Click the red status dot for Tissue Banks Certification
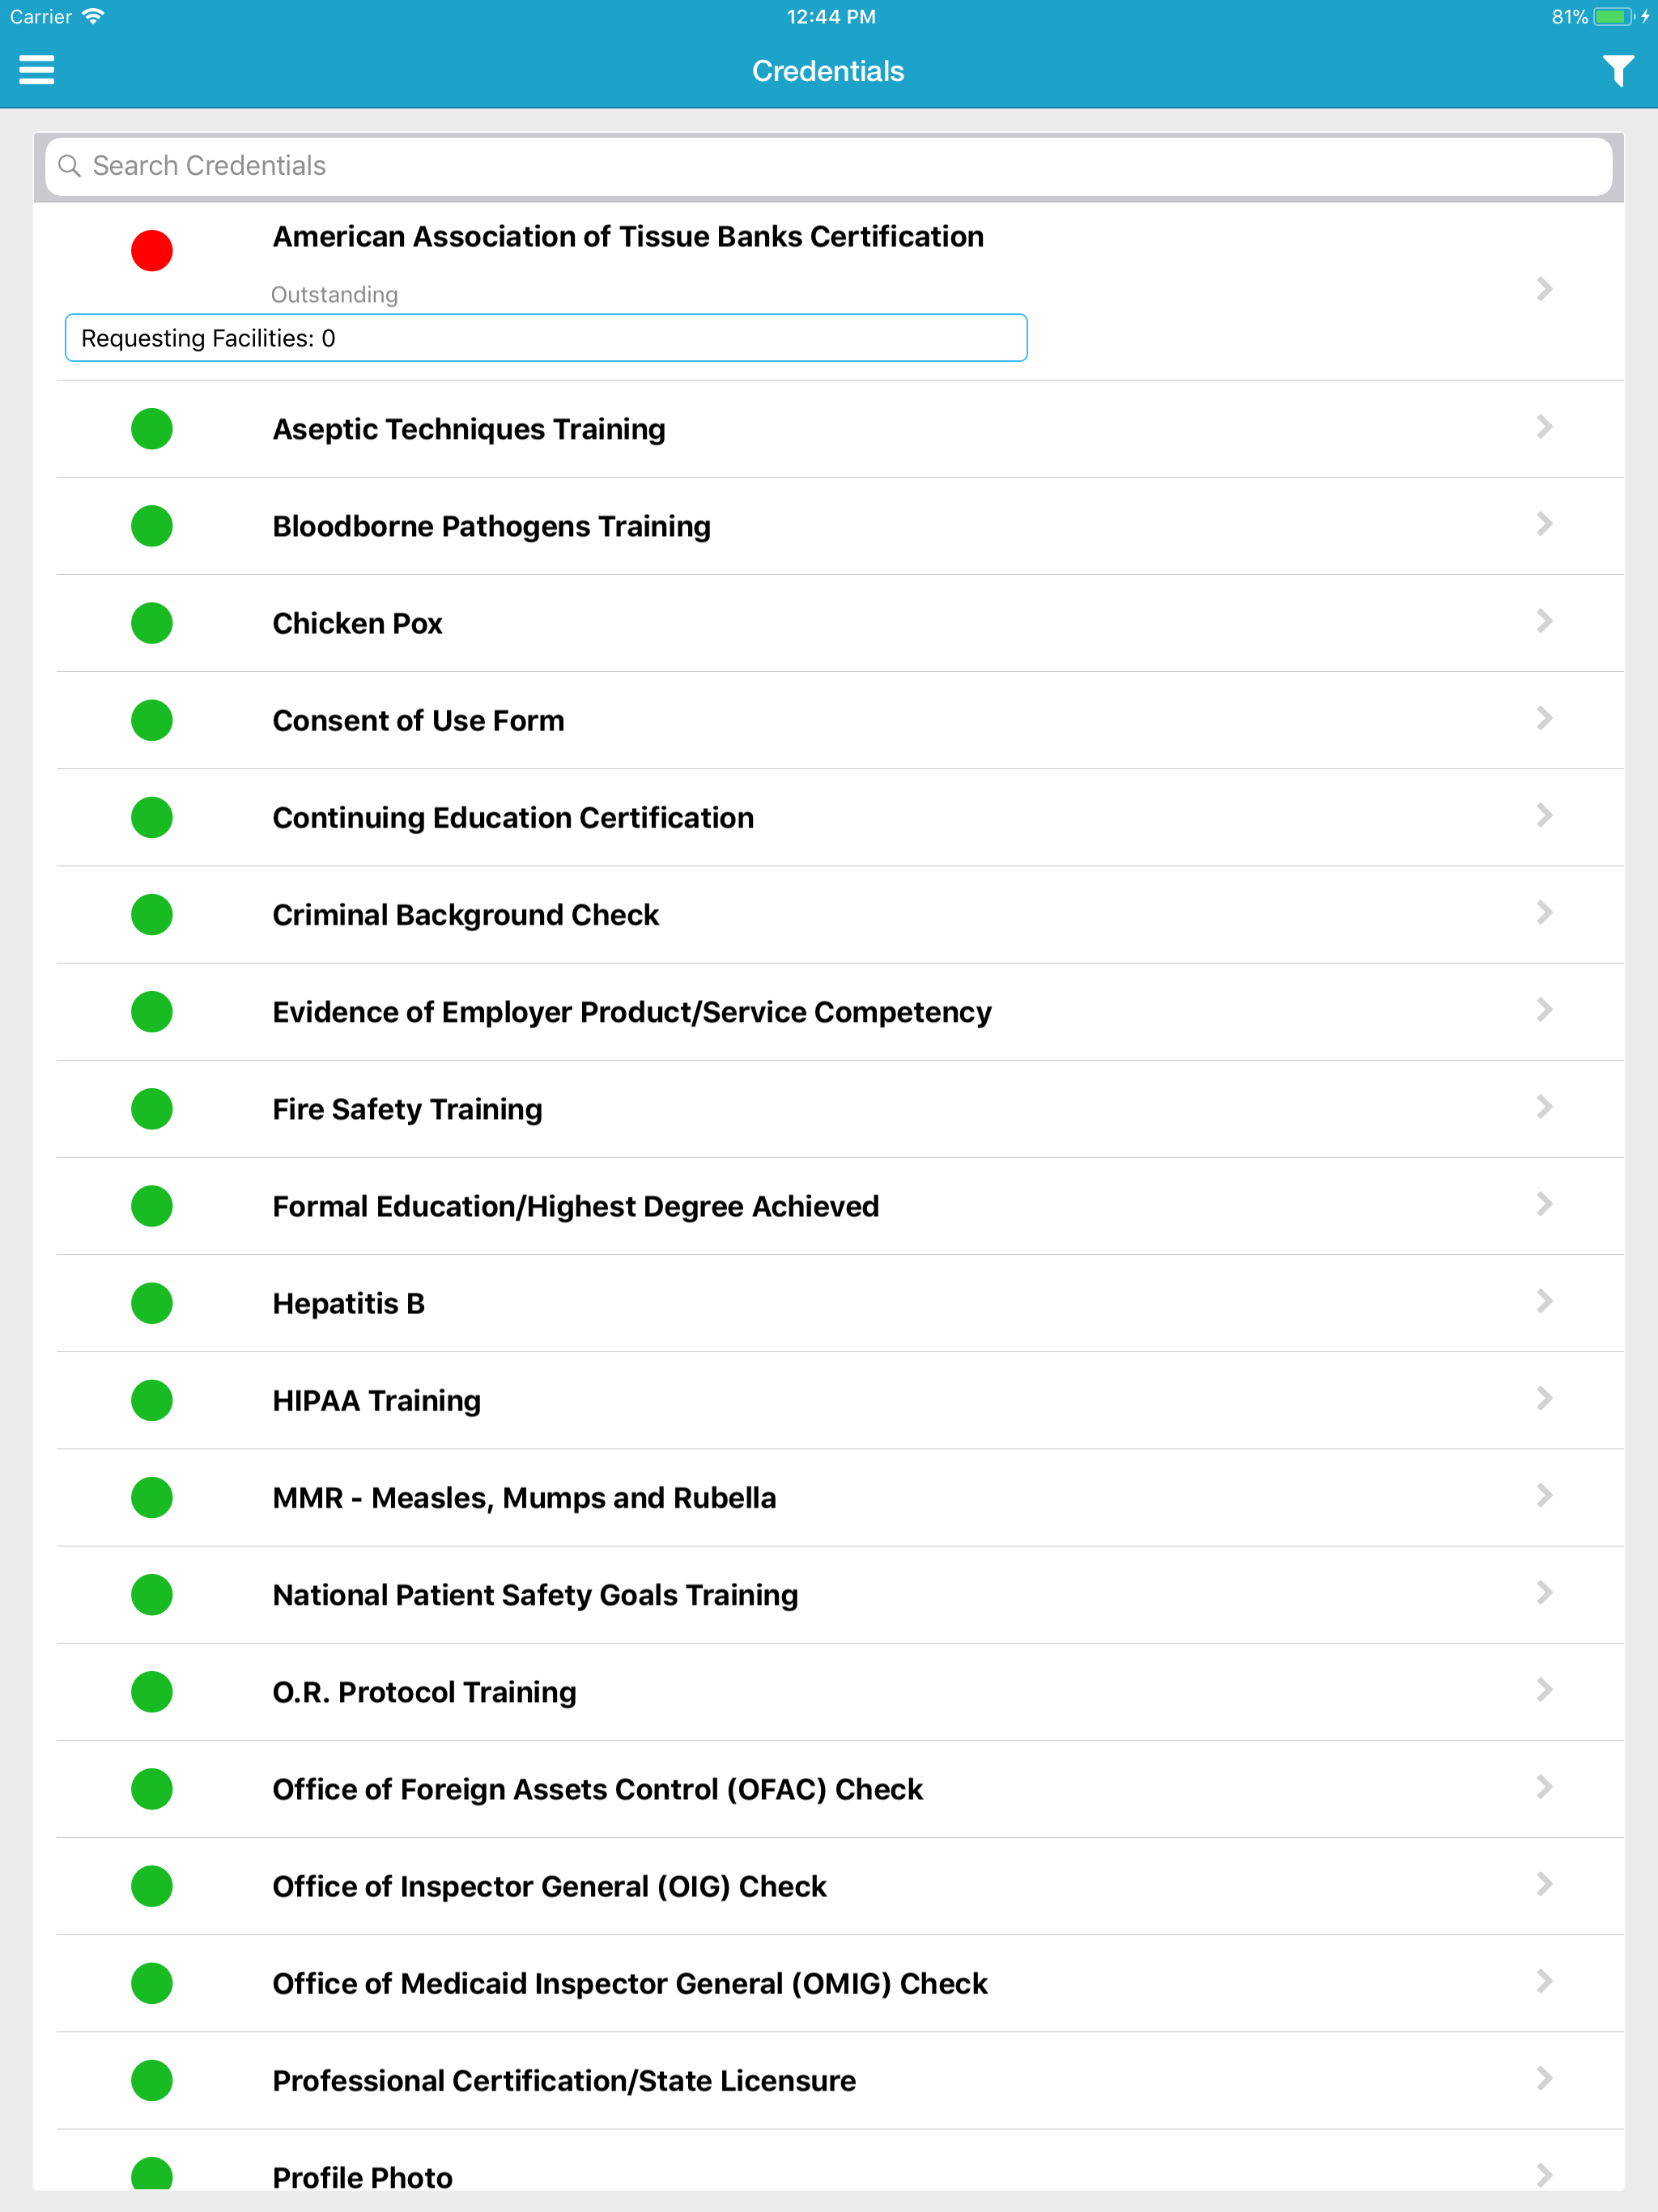1658x2212 pixels. pyautogui.click(x=151, y=250)
